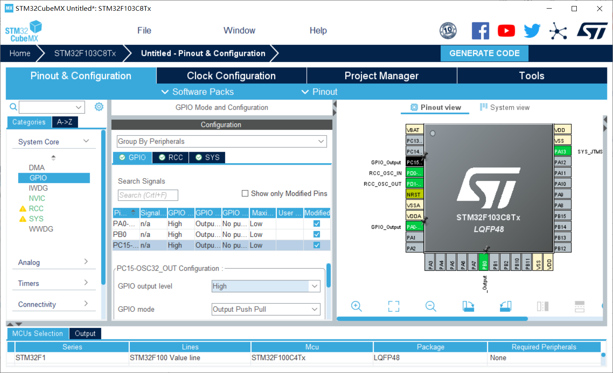Screen dimensions: 613x373
Task: Click the STM32CubeMX logo
Action: click(24, 31)
